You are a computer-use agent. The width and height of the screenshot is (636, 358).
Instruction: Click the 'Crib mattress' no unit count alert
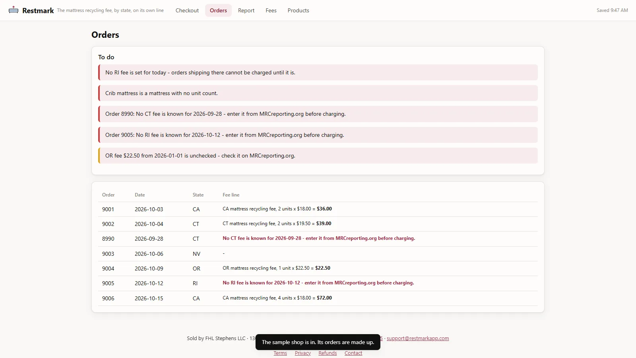(x=318, y=93)
